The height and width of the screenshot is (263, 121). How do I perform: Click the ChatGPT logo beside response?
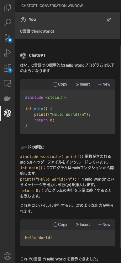[x=23, y=55]
